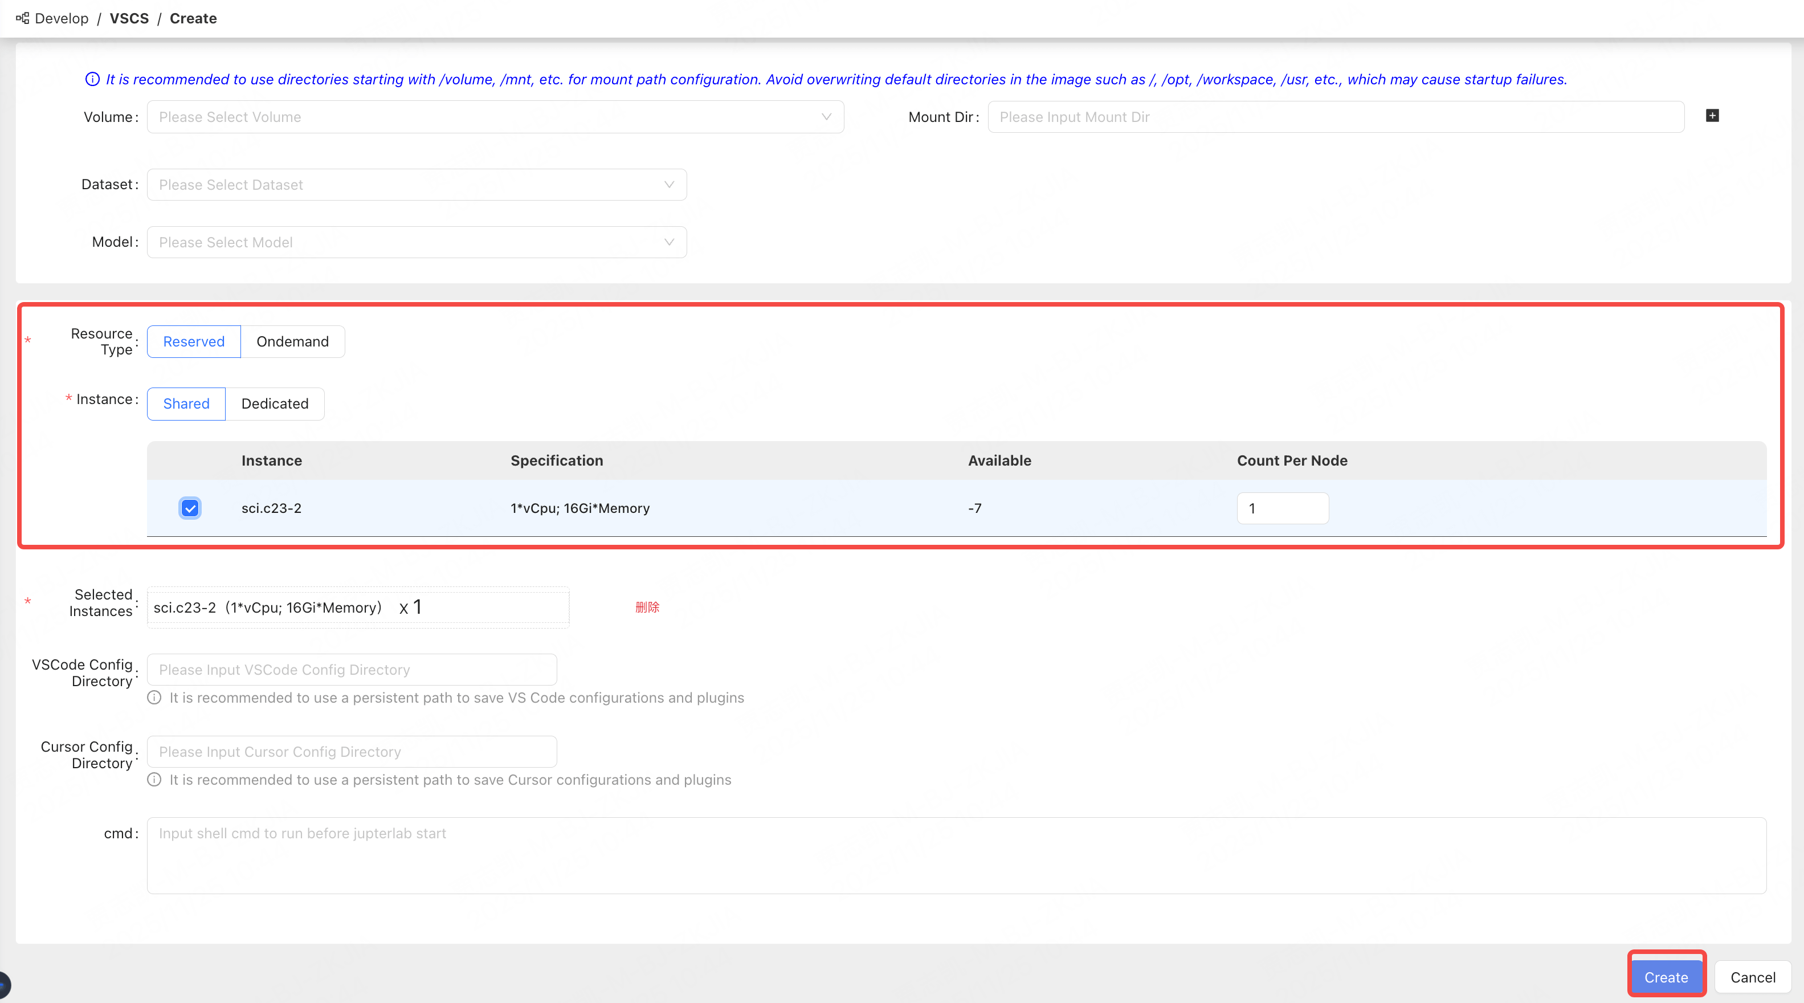This screenshot has height=1003, width=1804.
Task: Click the add mount plus icon
Action: coord(1712,116)
